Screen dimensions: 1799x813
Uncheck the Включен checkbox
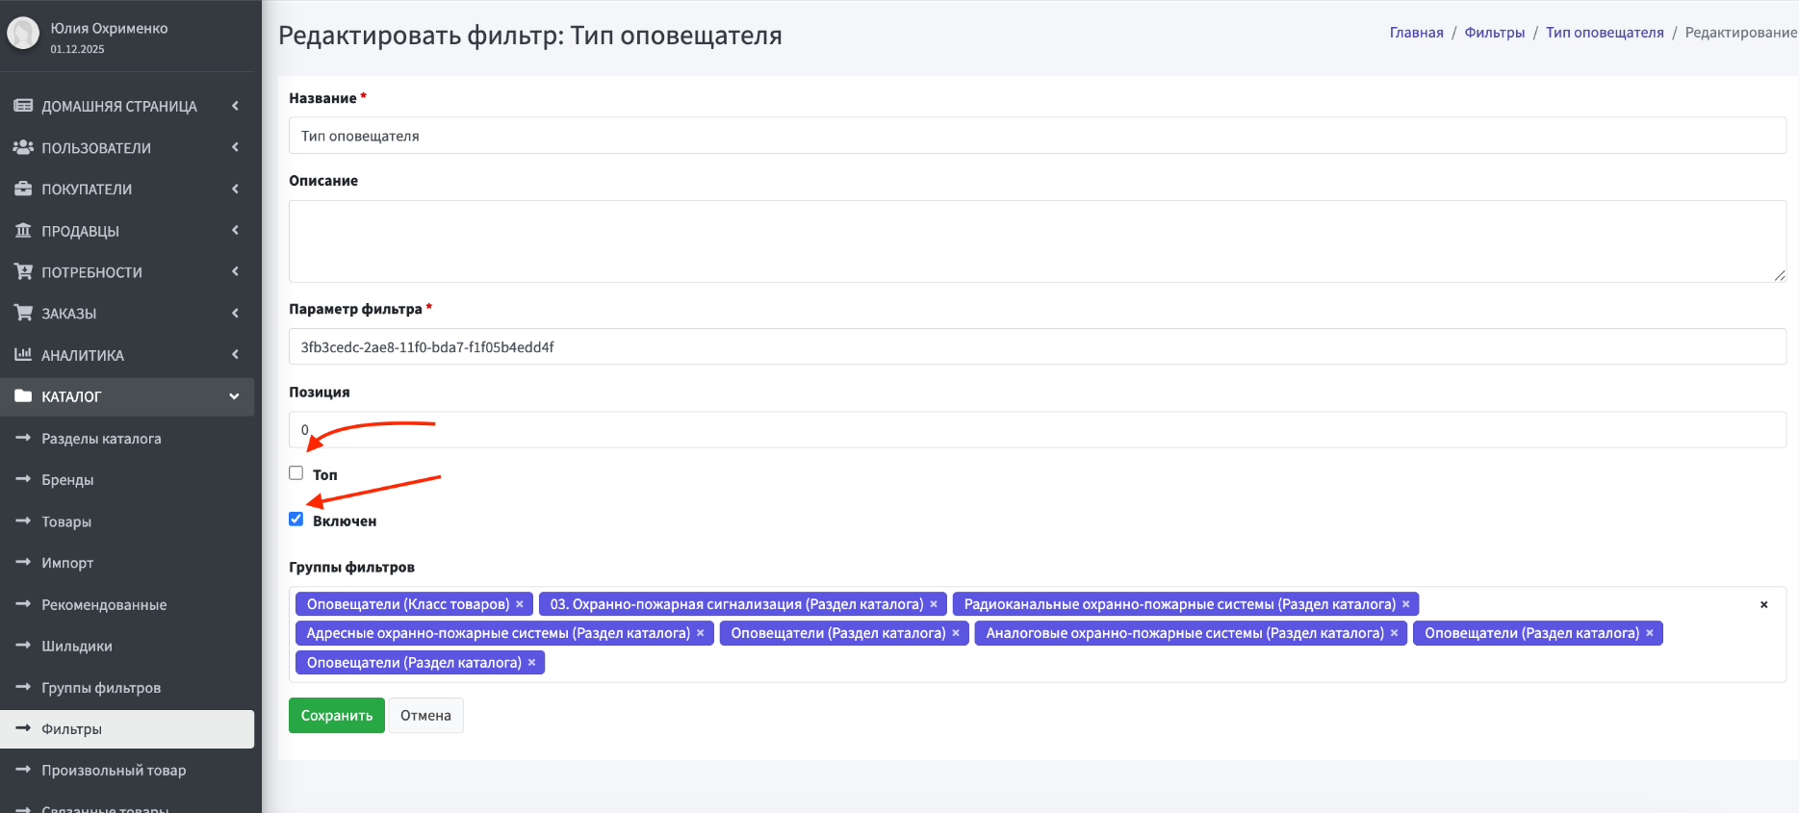pyautogui.click(x=296, y=520)
